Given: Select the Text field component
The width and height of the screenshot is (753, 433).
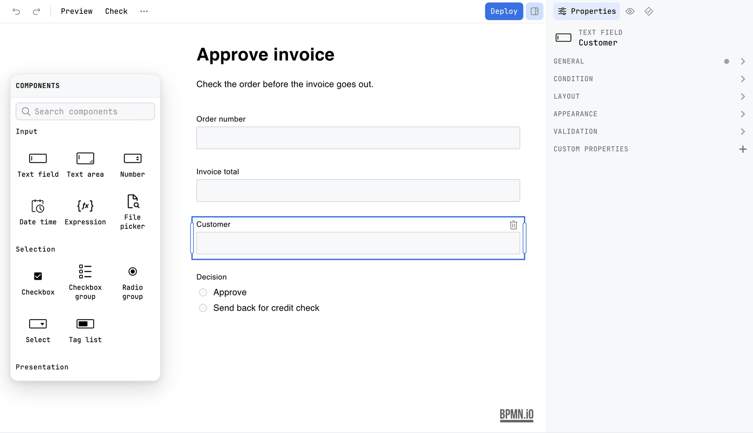Looking at the screenshot, I should 38,165.
